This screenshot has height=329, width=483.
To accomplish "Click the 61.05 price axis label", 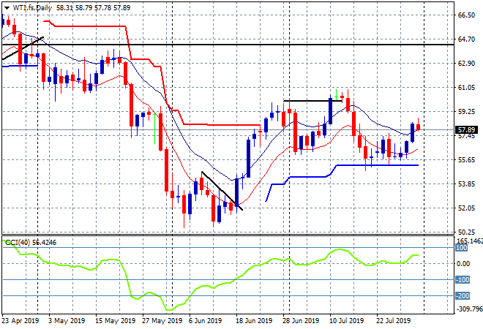I will (x=466, y=88).
